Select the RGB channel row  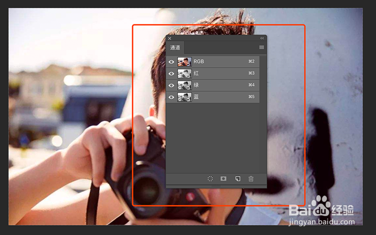pos(213,62)
